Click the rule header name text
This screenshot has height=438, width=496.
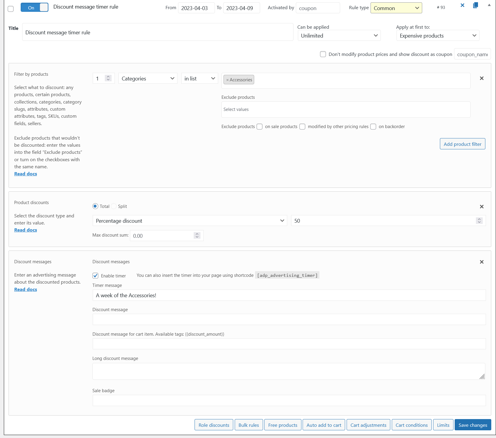pos(86,7)
